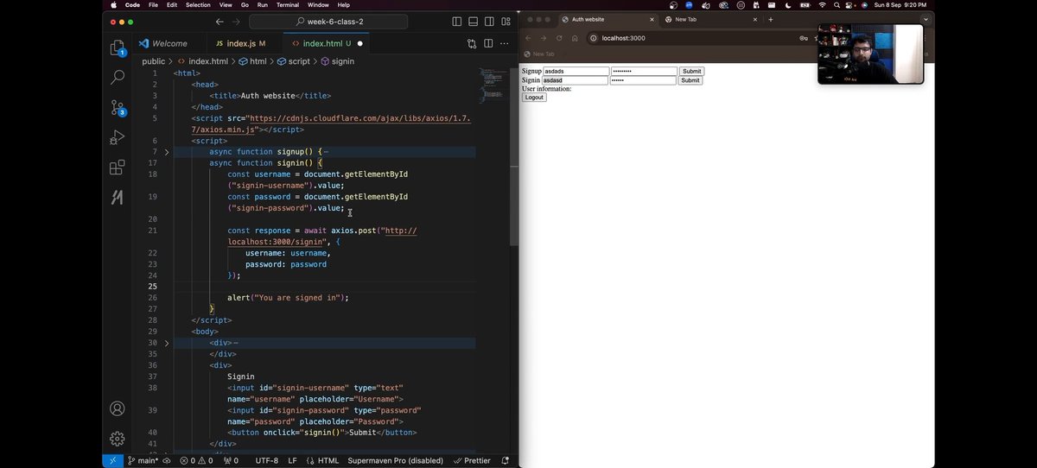Screen dimensions: 1037x468
Task: Open Chrome tab search dropdown arrow
Action: click(926, 19)
